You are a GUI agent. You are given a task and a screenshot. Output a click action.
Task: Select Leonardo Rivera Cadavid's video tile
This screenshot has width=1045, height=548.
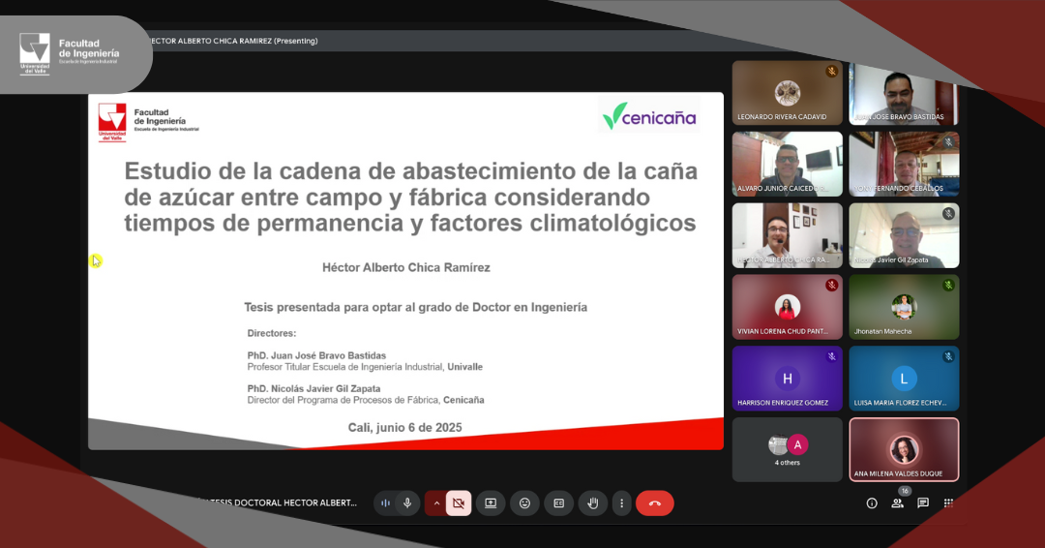(x=787, y=93)
